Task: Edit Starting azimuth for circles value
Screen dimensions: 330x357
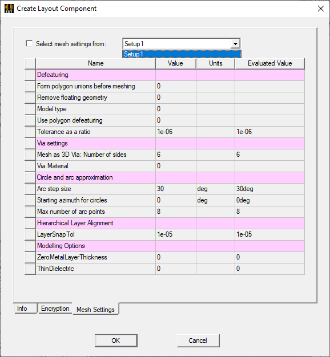Action: click(176, 200)
